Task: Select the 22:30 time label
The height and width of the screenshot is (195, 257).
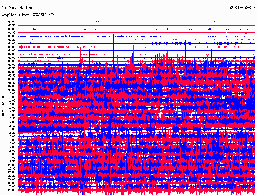Action: point(12,183)
